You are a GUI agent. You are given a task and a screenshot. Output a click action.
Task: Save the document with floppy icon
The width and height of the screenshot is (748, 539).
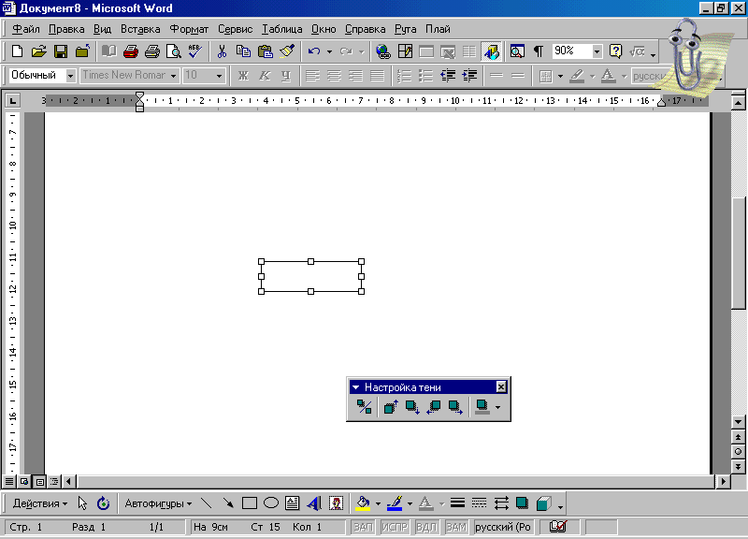(61, 51)
